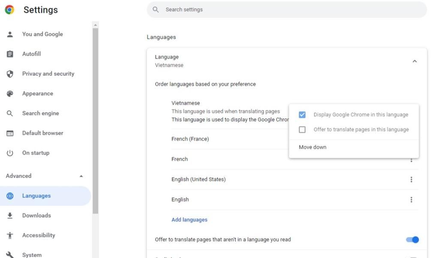The height and width of the screenshot is (258, 439).
Task: Click the On startup power icon
Action: pos(10,153)
